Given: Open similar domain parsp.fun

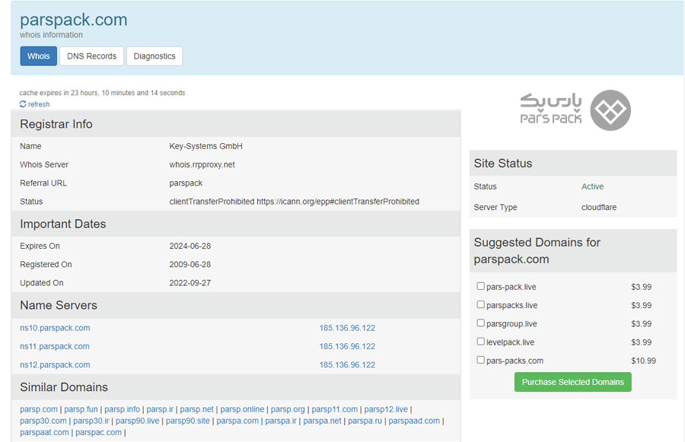Looking at the screenshot, I should point(81,409).
